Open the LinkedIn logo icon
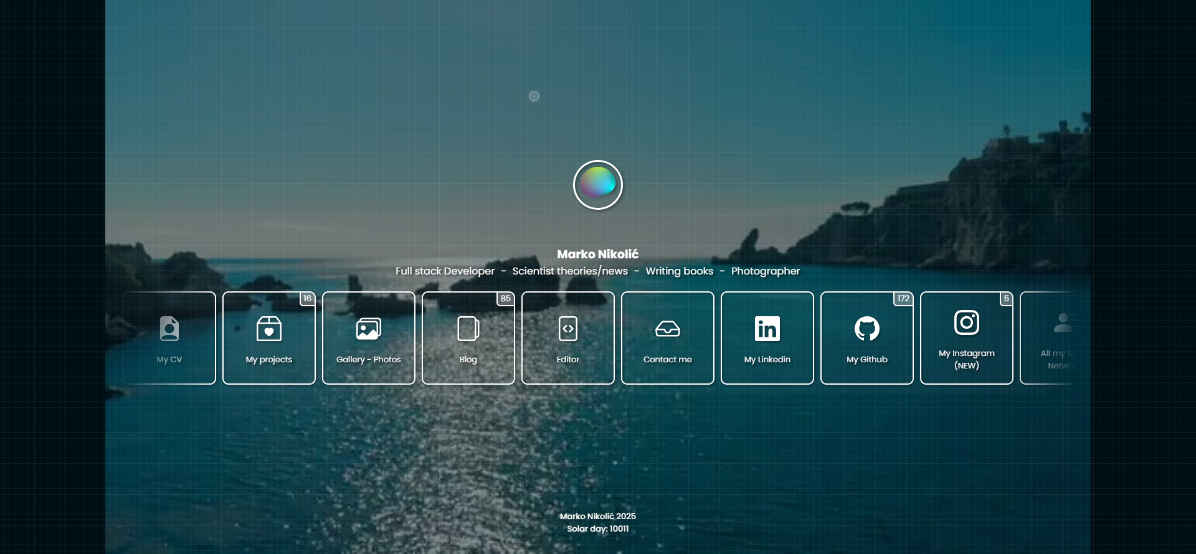1196x554 pixels. coord(767,329)
